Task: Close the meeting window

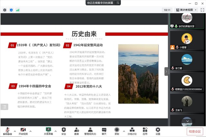Action: click(x=202, y=4)
